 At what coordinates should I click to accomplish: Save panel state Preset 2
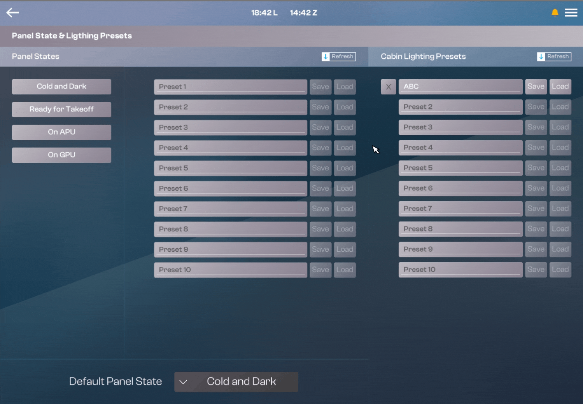[320, 107]
